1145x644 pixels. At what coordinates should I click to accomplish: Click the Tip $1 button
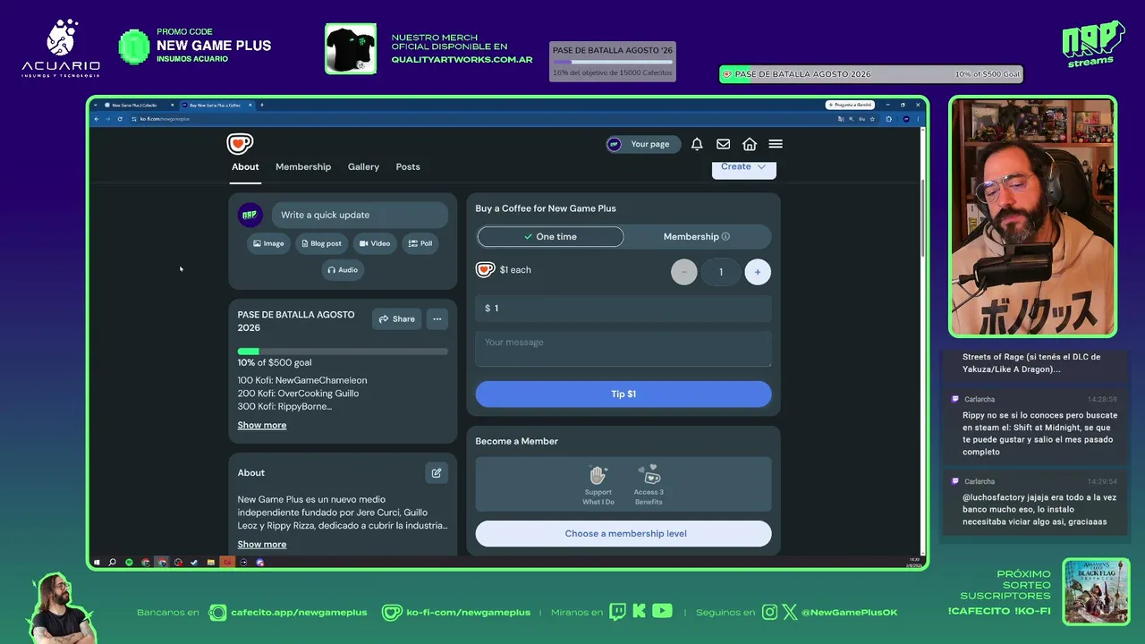pos(623,394)
